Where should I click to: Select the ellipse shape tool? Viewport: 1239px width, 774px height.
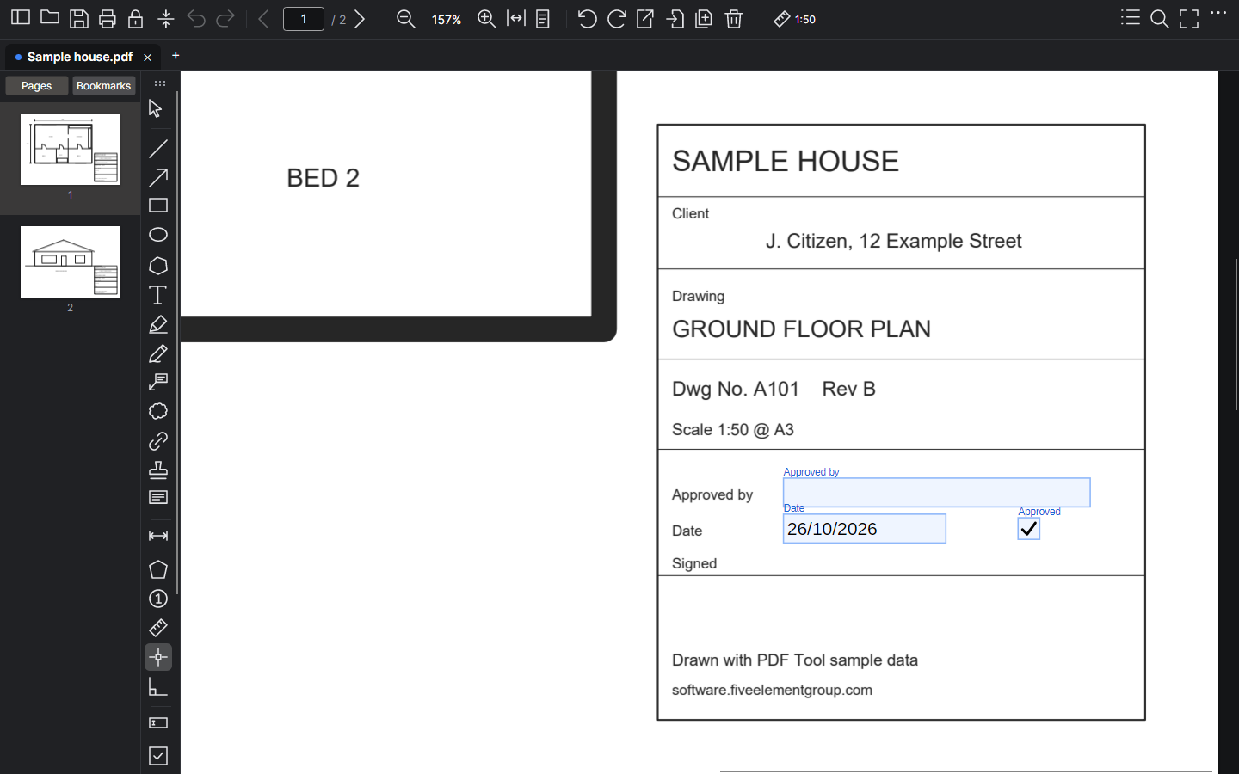click(158, 235)
